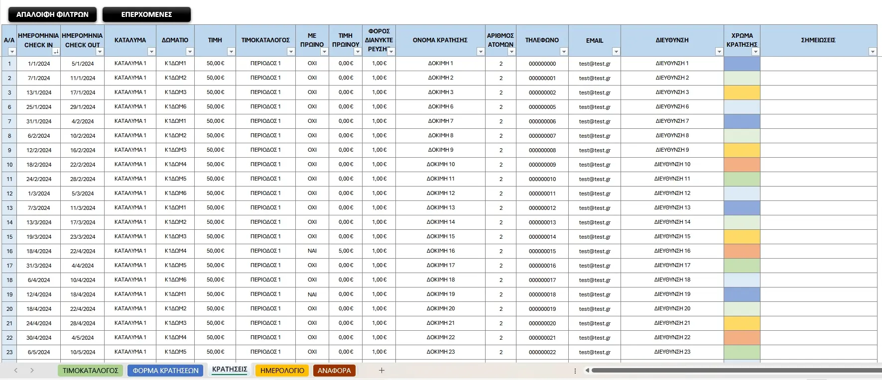The height and width of the screenshot is (380, 882).
Task: Open the ΗΜΕΡΟΜΗΝΙΑ CHECK IN filter dropdown
Action: (56, 52)
